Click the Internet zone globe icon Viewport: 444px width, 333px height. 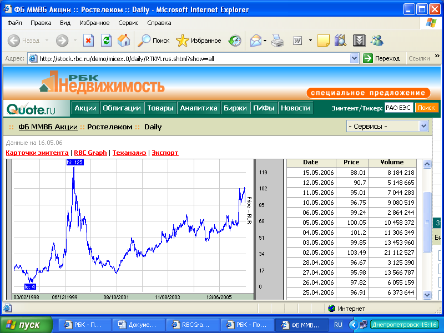(x=331, y=308)
